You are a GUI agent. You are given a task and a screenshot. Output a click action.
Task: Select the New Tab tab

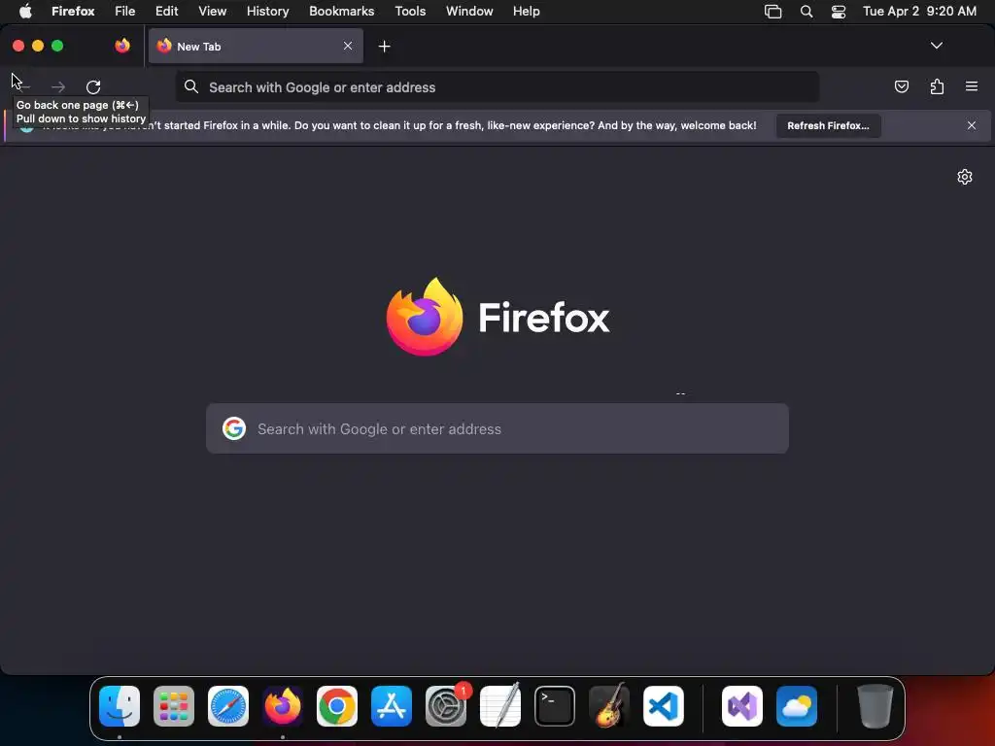pos(256,46)
